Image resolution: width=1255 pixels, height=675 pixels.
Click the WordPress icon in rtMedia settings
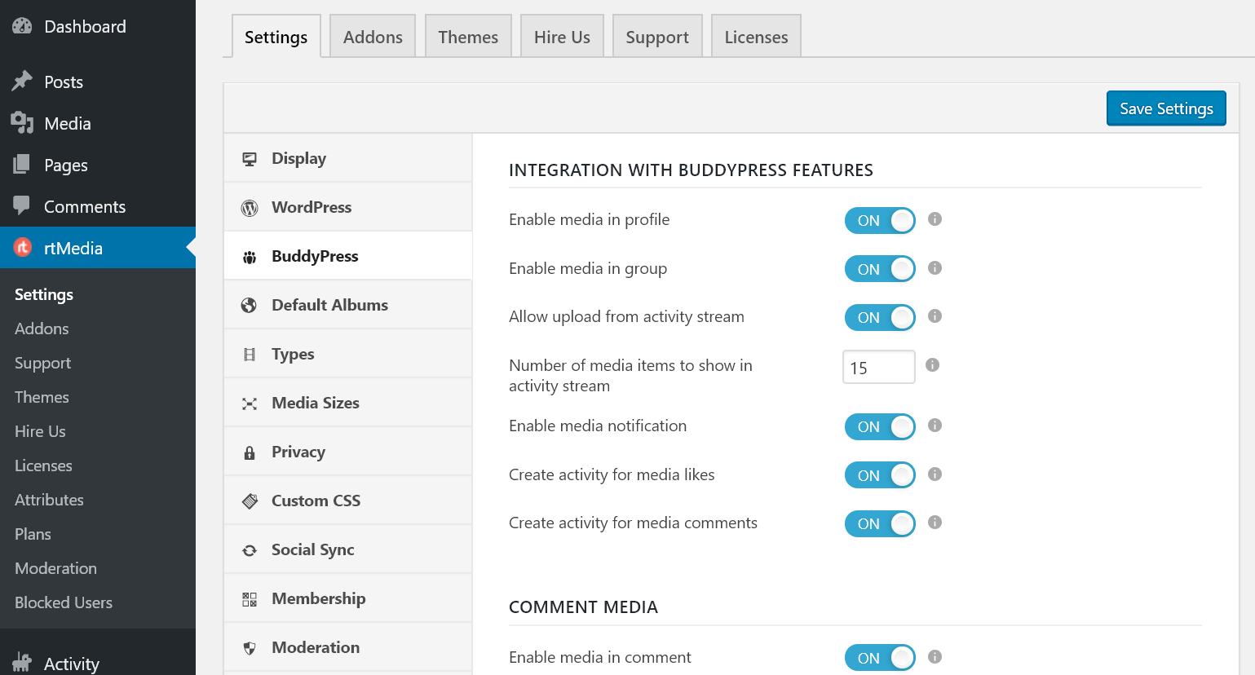(251, 206)
